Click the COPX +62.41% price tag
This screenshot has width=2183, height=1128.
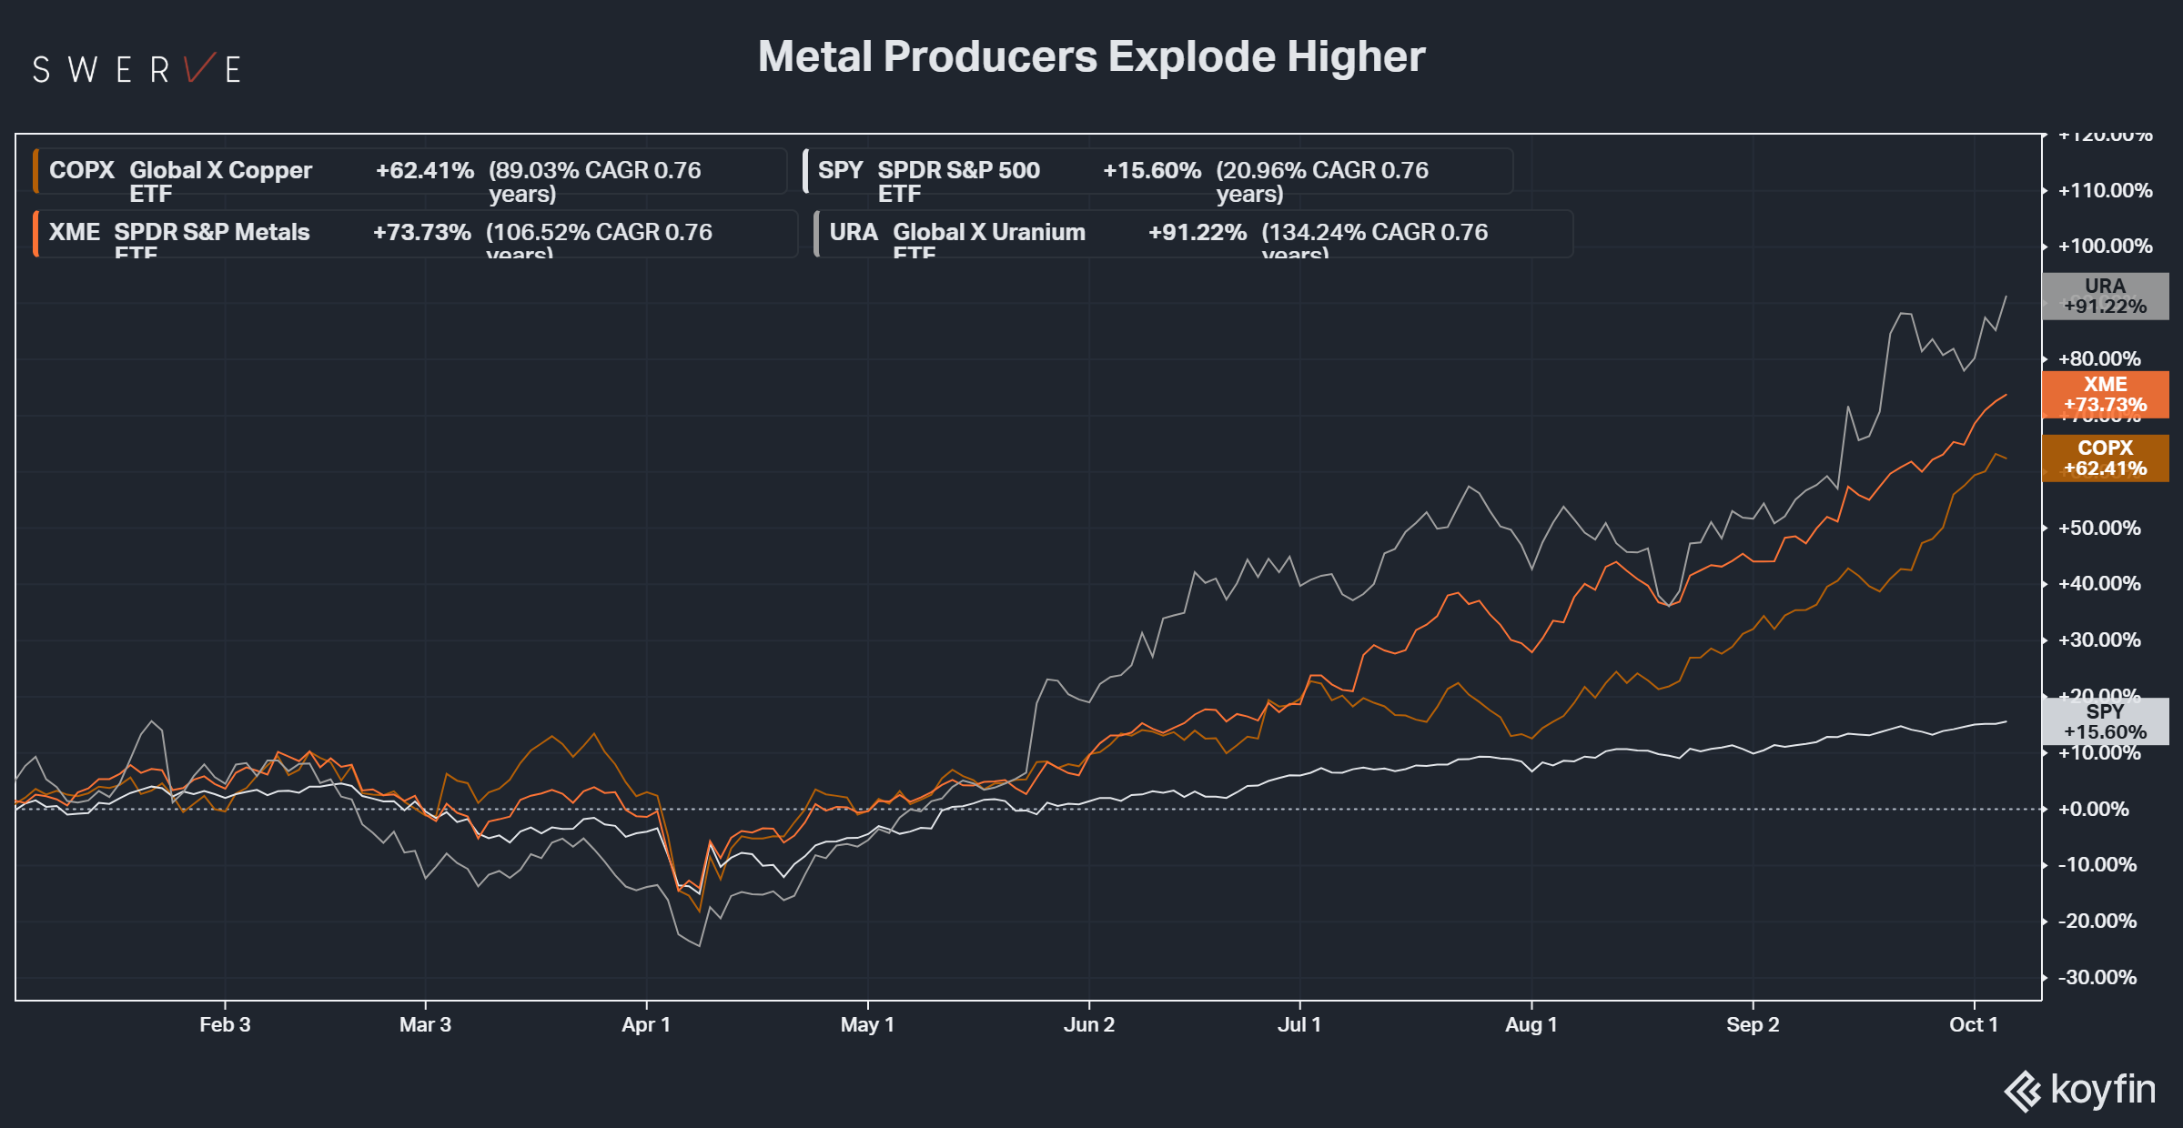(x=2105, y=458)
